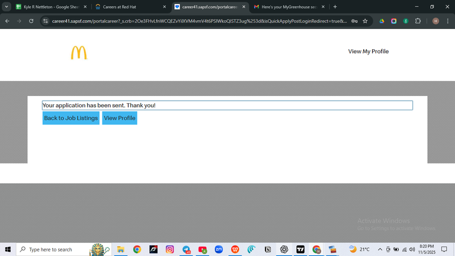This screenshot has width=455, height=256.
Task: Open the View My Profile link
Action: click(x=369, y=52)
